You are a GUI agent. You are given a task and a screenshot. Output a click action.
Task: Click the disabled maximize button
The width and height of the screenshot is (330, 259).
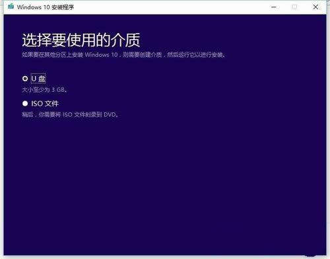coord(294,7)
